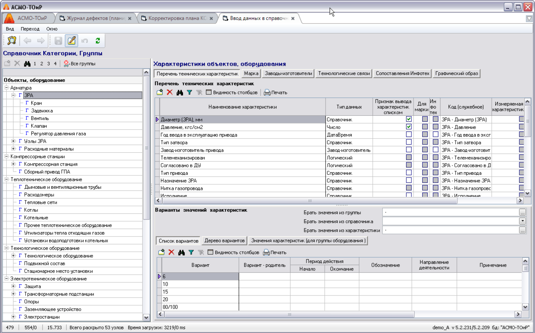Click the add group icon in the tree toolbar

[x=7, y=64]
